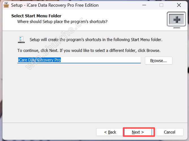Click the "Setup will create the program's shortcuts" text
The width and height of the screenshot is (189, 141).
pos(96,40)
